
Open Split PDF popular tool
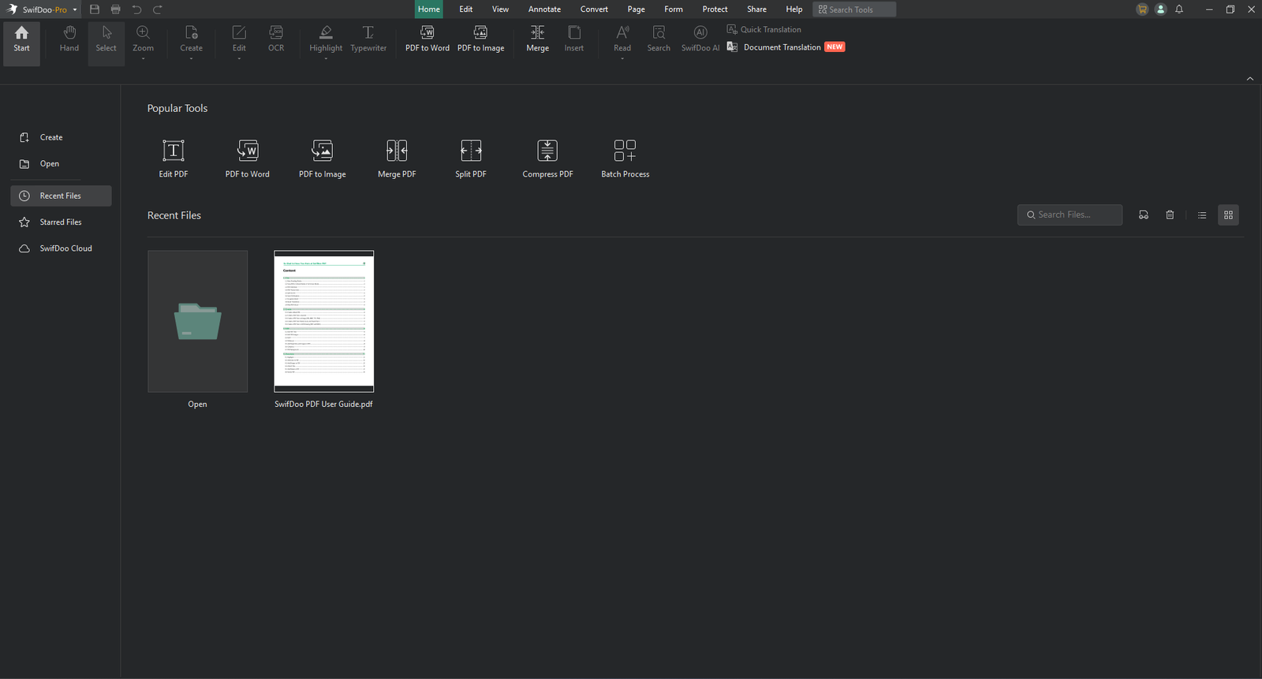[471, 159]
